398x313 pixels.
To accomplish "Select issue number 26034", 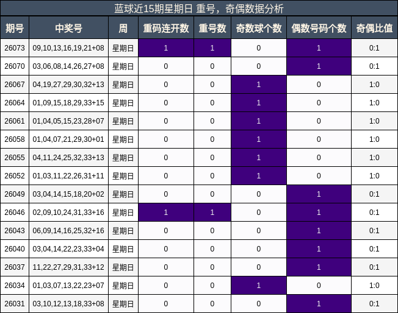I will tap(15, 285).
